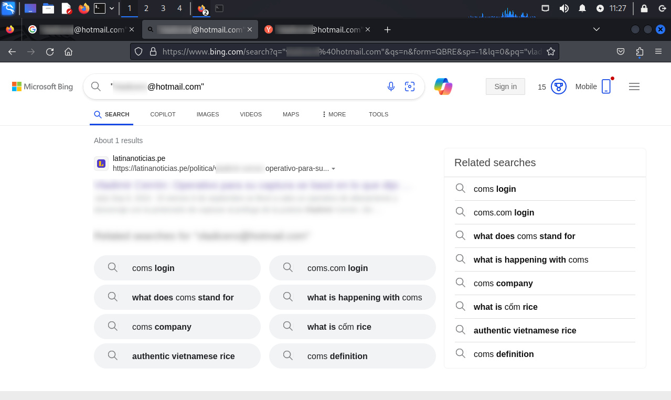Open the Rewards trophy icon
Screen dimensions: 671x400
(558, 87)
